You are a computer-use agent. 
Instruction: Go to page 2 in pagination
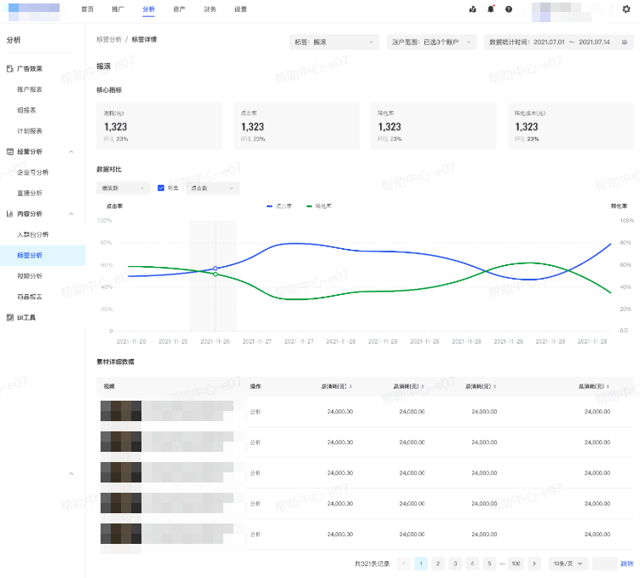[x=438, y=564]
